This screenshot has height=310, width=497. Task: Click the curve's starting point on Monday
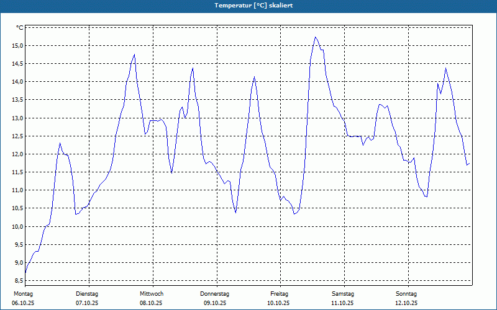click(x=25, y=273)
